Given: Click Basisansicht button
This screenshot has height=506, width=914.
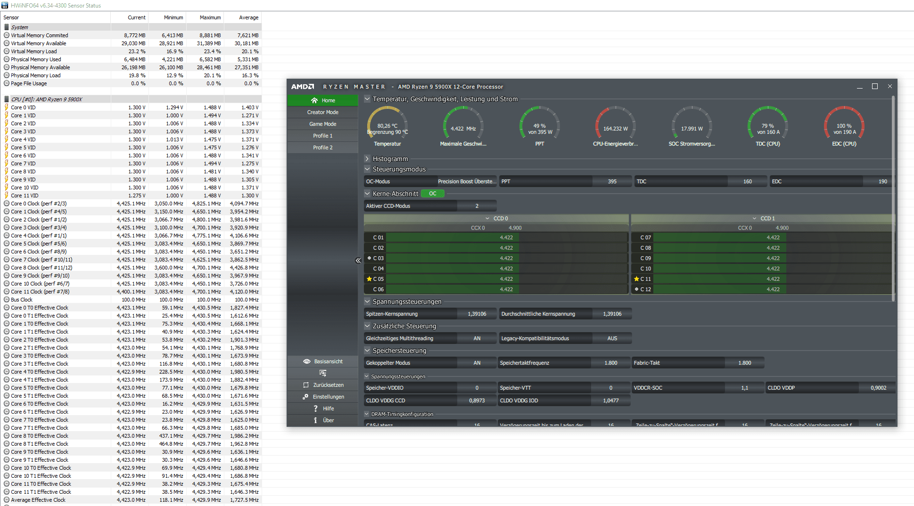Looking at the screenshot, I should [x=322, y=361].
